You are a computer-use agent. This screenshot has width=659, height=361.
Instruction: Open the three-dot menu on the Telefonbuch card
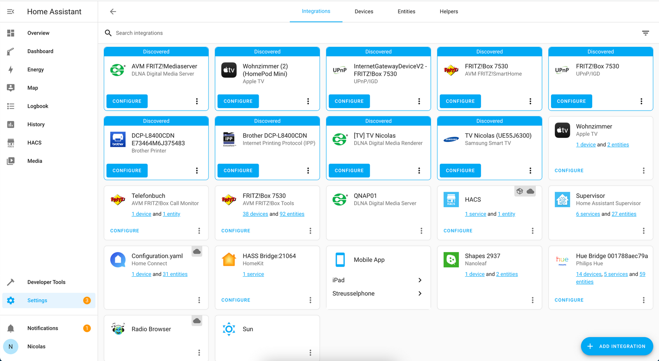click(199, 231)
